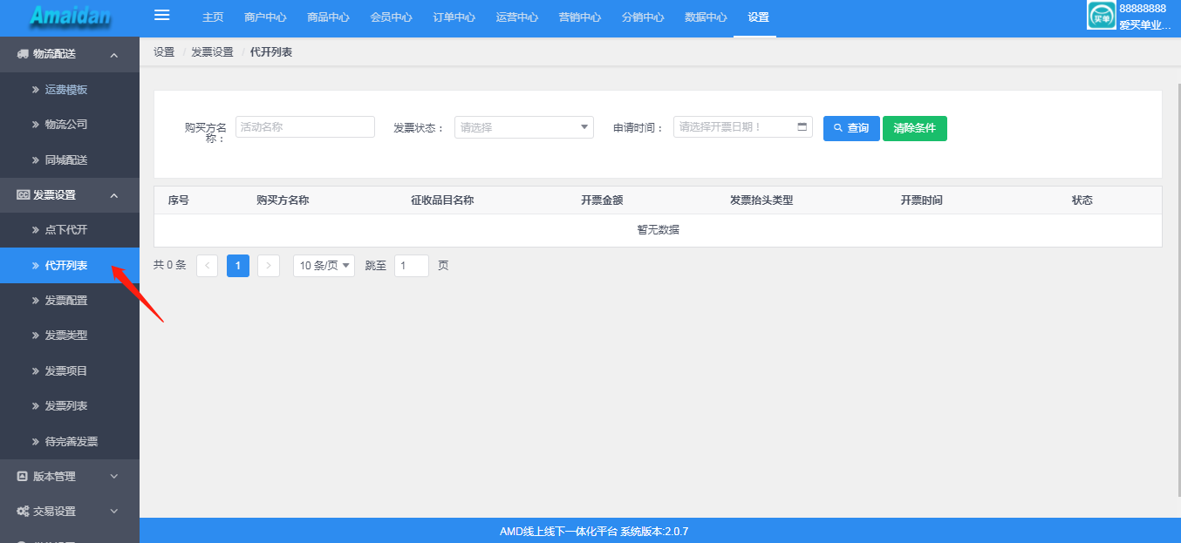The width and height of the screenshot is (1181, 543).
Task: Open 待完善发票 in sidebar
Action: pos(70,441)
